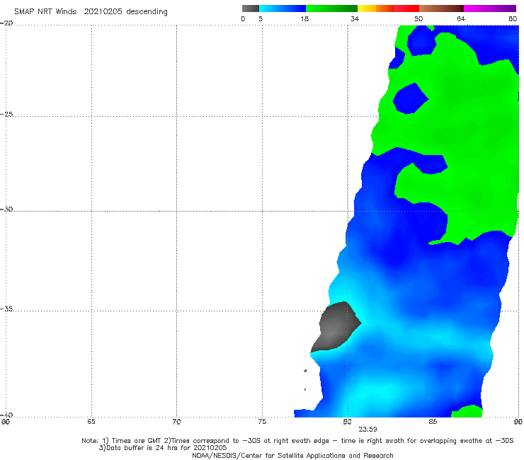The width and height of the screenshot is (524, 460).
Task: Click the color bar scale label '50'
Action: (418, 18)
